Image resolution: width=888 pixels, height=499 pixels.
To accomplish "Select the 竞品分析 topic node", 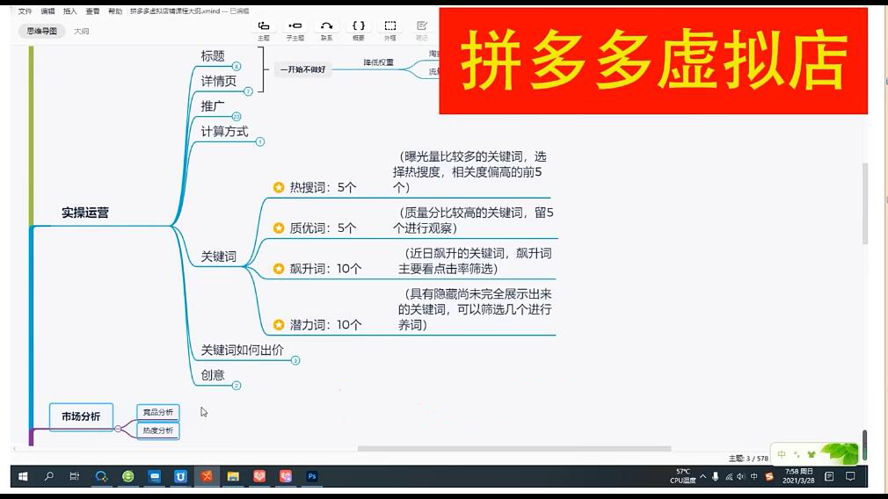I will click(158, 412).
